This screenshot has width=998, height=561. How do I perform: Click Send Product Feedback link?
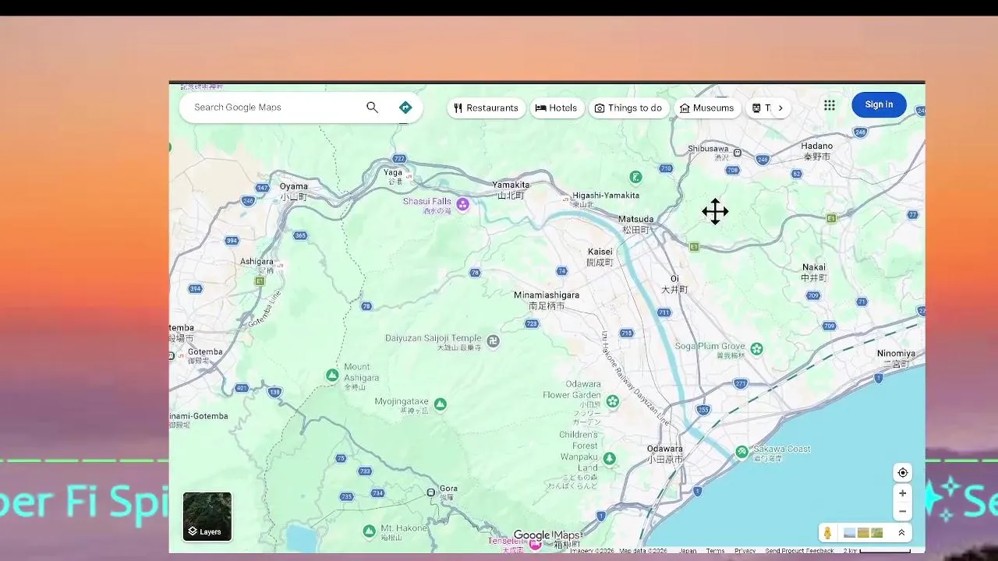click(x=799, y=550)
